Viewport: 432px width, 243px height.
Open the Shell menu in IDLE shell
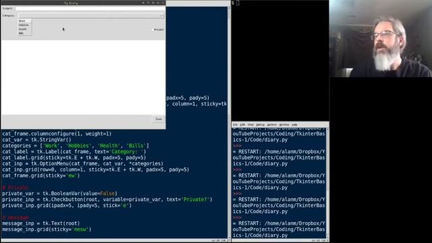[x=250, y=125]
